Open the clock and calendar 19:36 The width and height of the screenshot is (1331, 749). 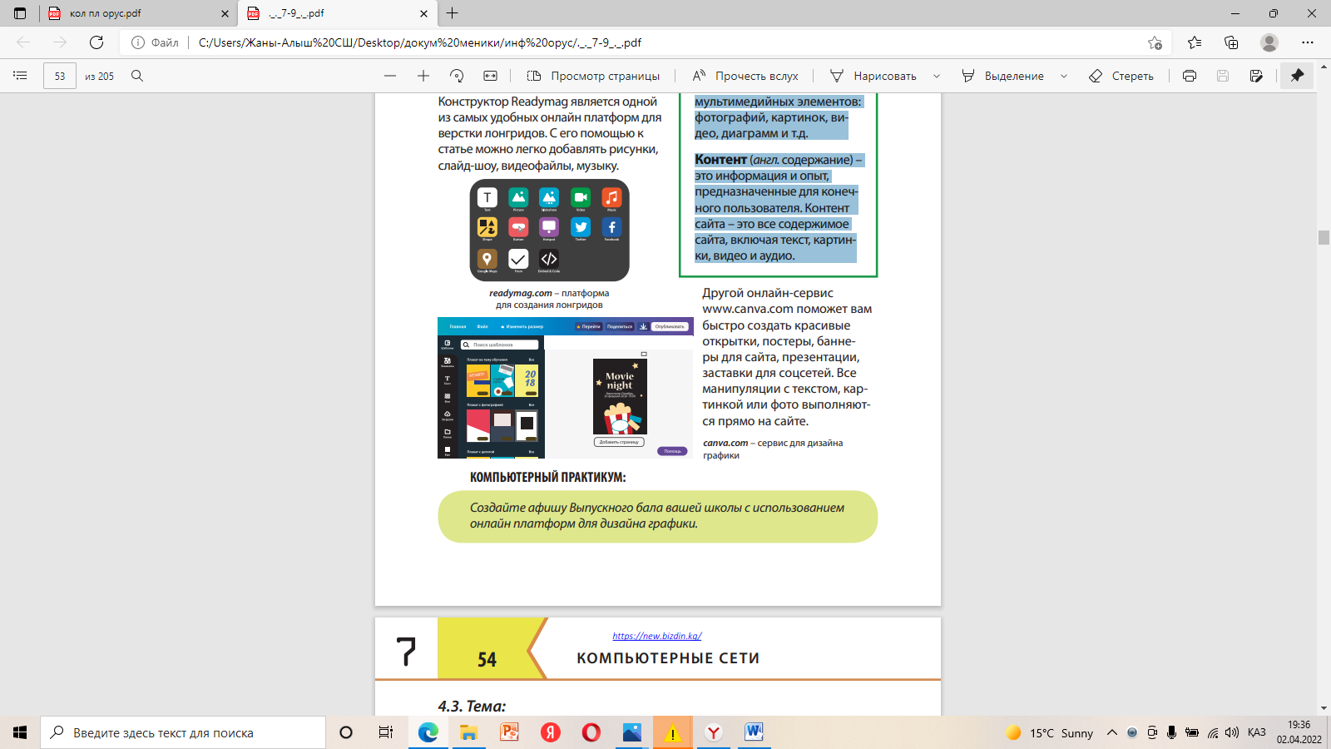coord(1299,732)
